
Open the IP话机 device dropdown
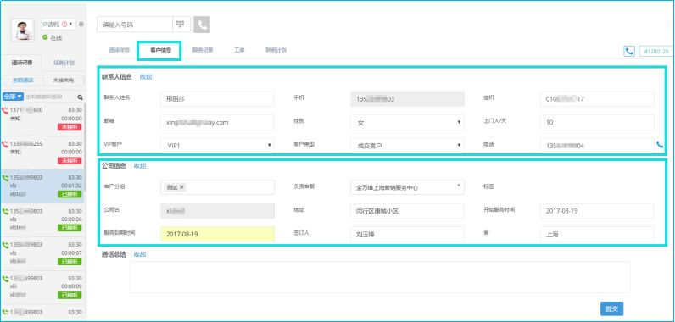tap(59, 25)
